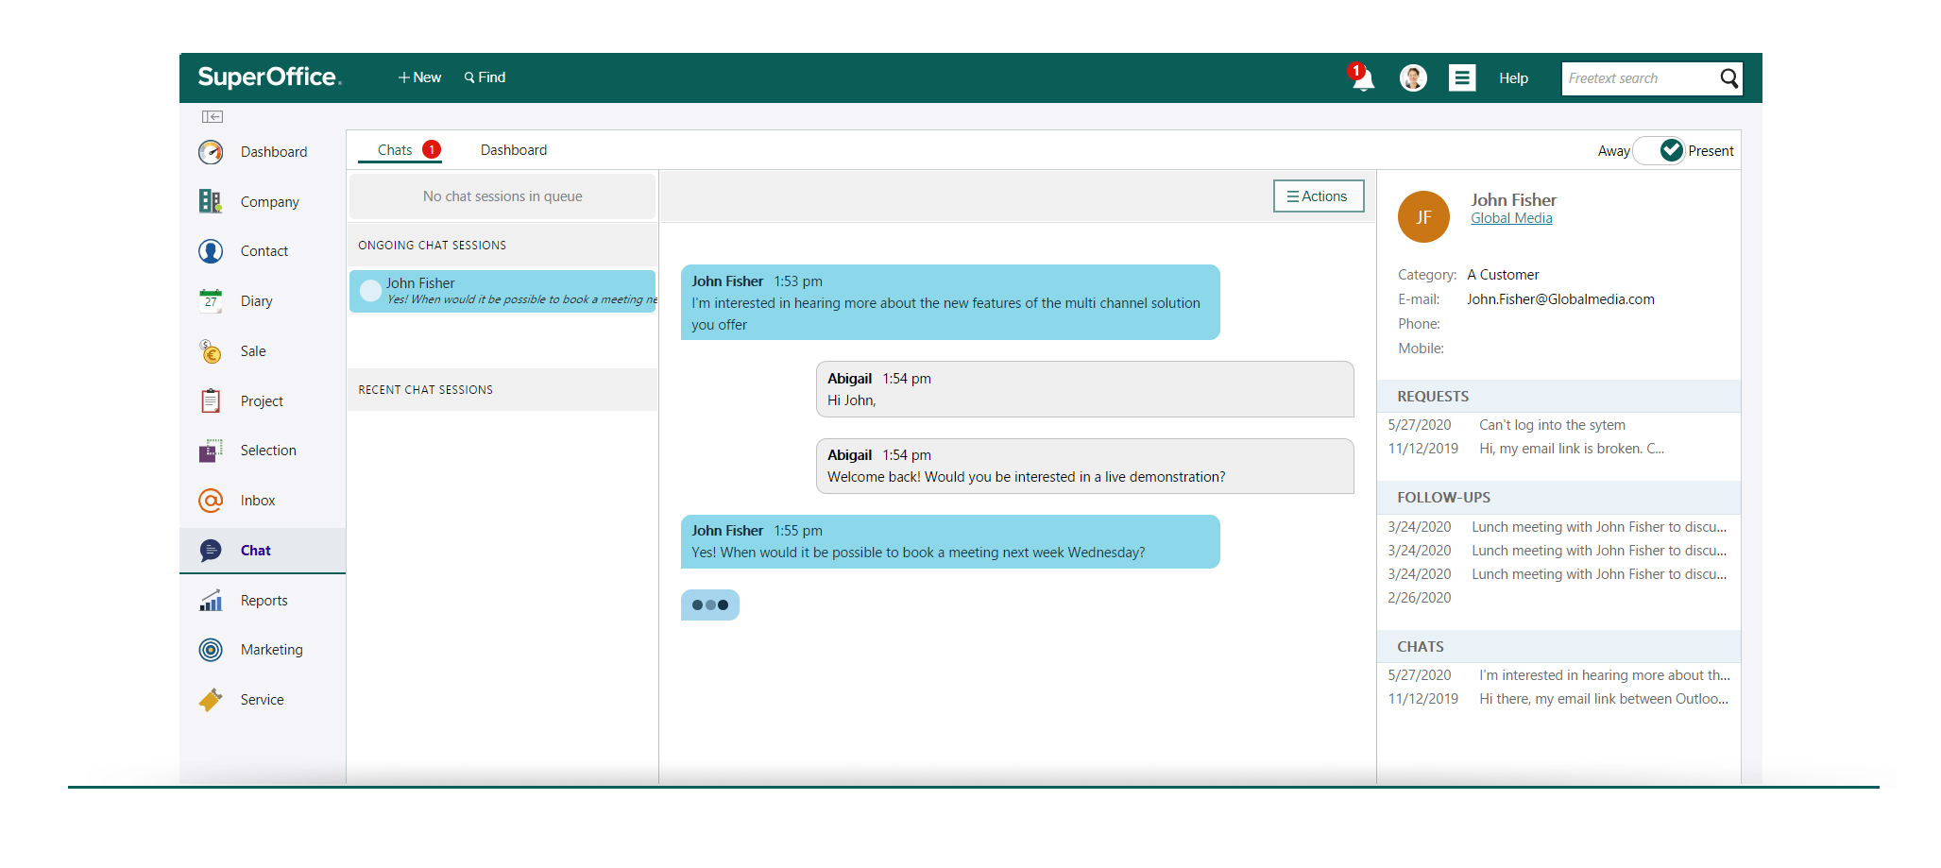Click the user profile avatar icon
This screenshot has height=868, width=1941.
[x=1413, y=78]
